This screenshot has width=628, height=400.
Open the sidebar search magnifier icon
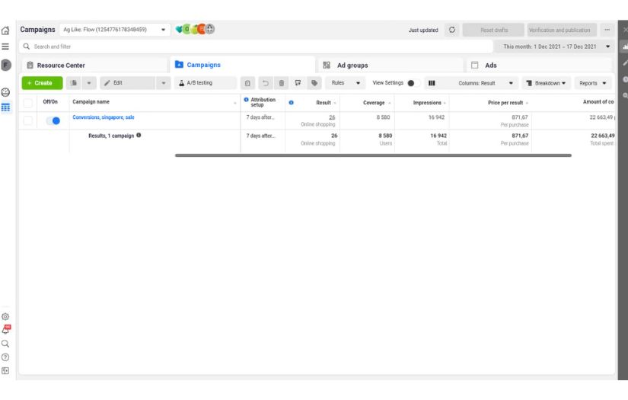(5, 344)
